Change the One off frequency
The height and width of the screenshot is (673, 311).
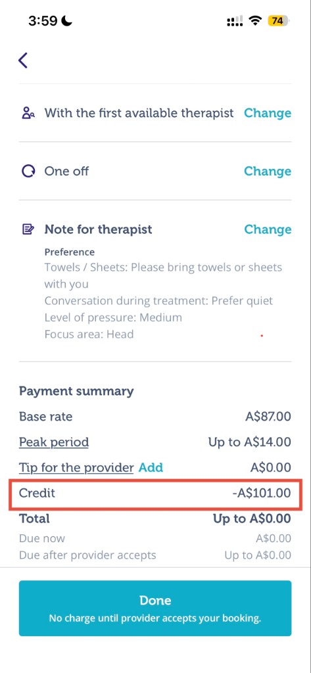click(x=268, y=172)
